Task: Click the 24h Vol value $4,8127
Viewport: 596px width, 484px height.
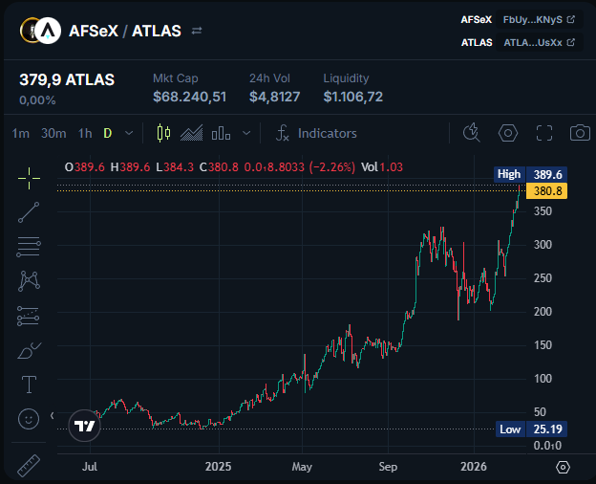Action: coord(274,97)
